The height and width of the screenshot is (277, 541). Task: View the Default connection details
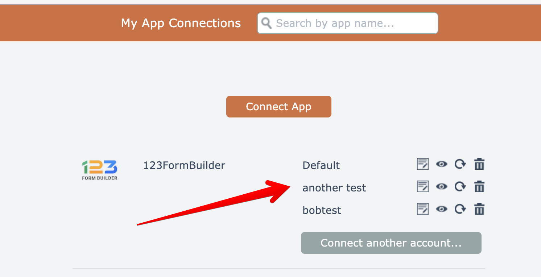click(441, 164)
